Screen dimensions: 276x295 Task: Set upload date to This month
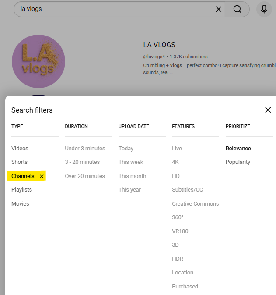(132, 176)
